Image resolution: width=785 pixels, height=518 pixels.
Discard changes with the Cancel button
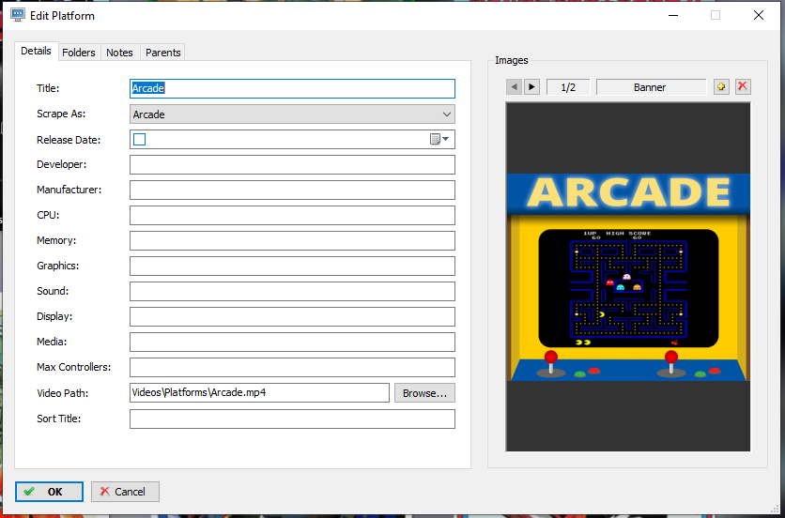[x=125, y=492]
